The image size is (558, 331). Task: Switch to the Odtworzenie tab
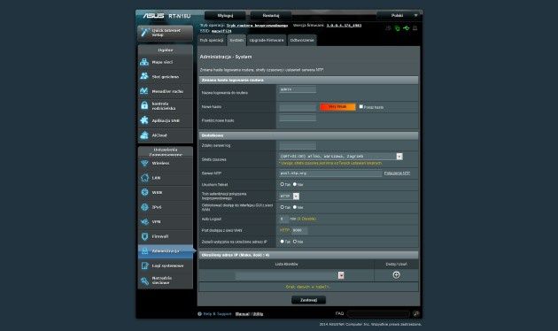(x=302, y=40)
